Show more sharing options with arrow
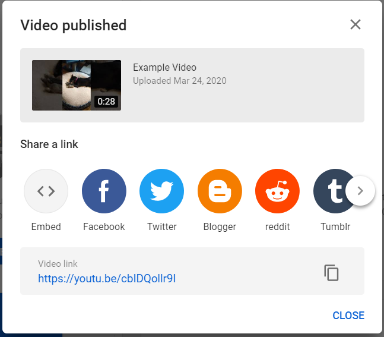384x337 pixels. pos(360,191)
